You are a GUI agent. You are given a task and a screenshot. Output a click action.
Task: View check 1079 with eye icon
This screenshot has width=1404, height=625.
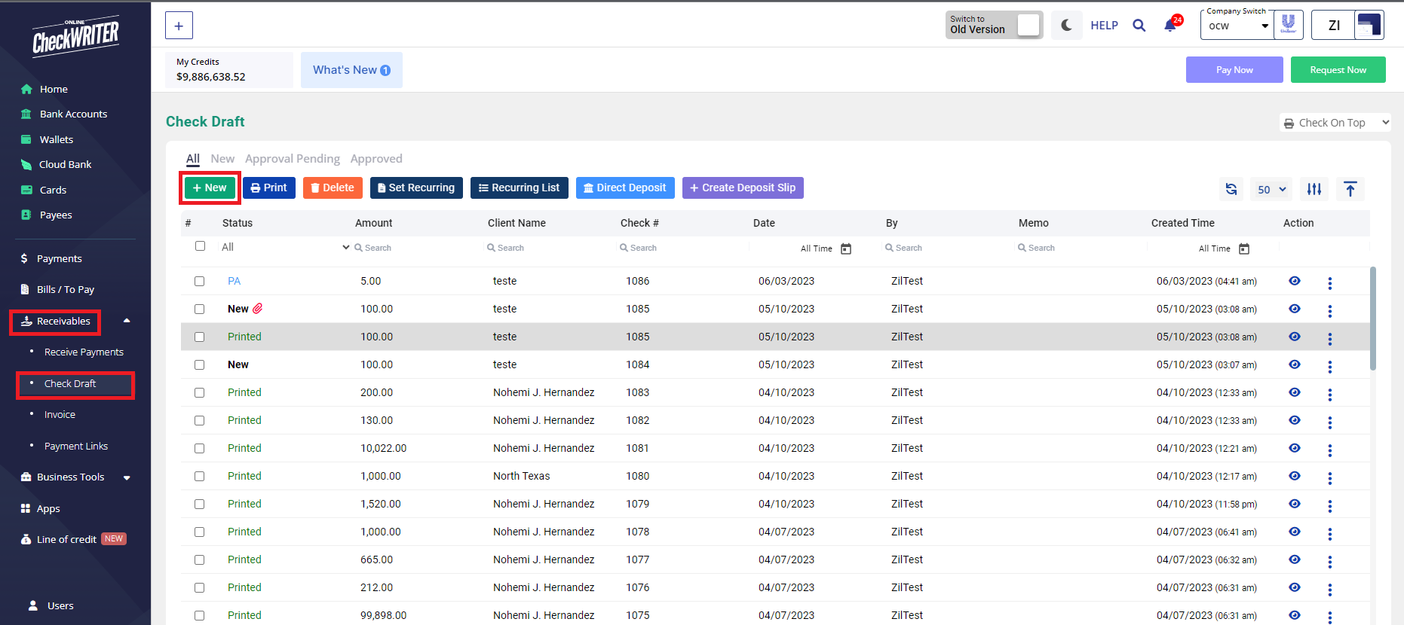point(1295,504)
